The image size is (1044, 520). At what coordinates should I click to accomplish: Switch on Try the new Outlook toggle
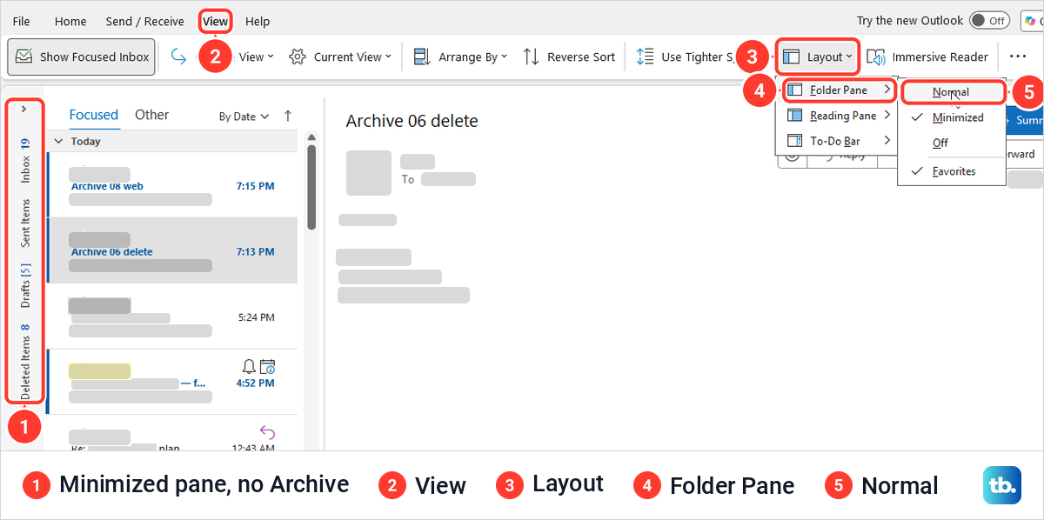click(x=988, y=20)
